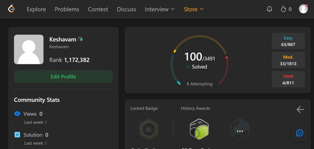314x149 pixels.
Task: Click the locked badge hexagon icon
Action: pyautogui.click(x=149, y=129)
